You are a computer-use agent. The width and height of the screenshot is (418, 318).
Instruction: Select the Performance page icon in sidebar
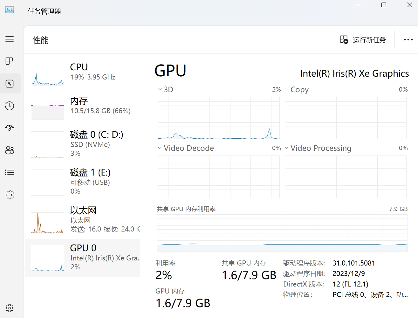(x=10, y=84)
